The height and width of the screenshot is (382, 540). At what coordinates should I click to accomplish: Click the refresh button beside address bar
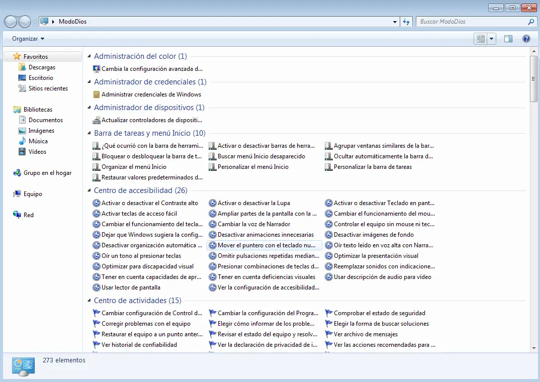407,22
